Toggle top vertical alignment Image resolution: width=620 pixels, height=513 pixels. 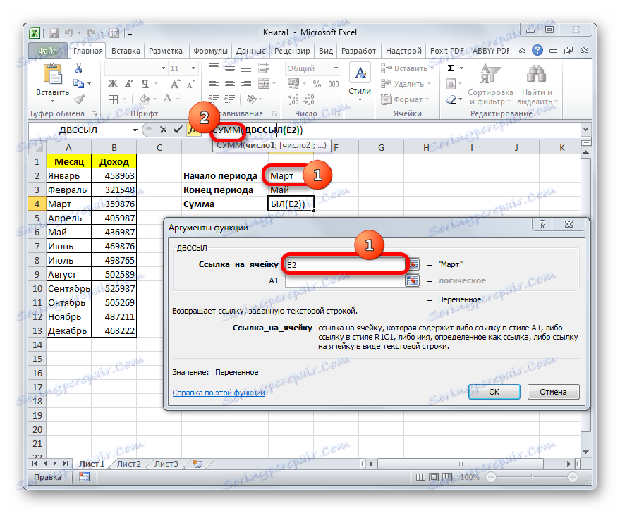(x=214, y=67)
